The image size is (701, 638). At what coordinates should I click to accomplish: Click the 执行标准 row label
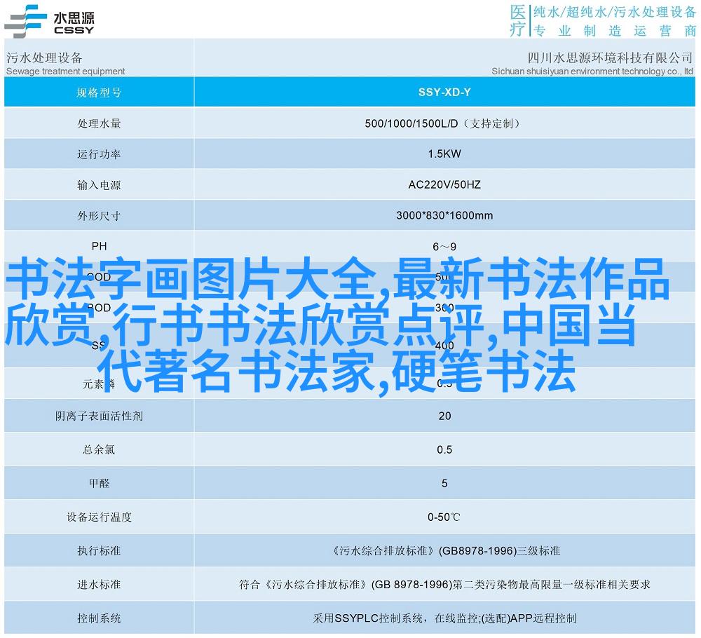[x=99, y=551]
